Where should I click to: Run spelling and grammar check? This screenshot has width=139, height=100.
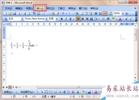point(34,14)
